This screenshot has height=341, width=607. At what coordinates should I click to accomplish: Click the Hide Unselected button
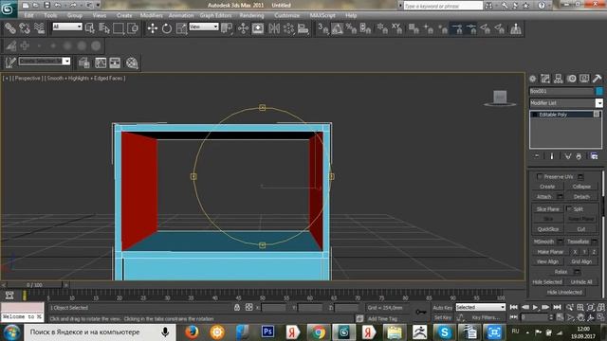(564, 292)
